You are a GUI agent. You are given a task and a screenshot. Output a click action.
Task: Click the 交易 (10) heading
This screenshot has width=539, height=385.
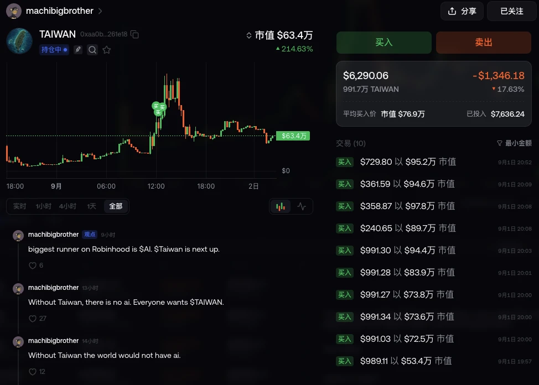pyautogui.click(x=351, y=143)
